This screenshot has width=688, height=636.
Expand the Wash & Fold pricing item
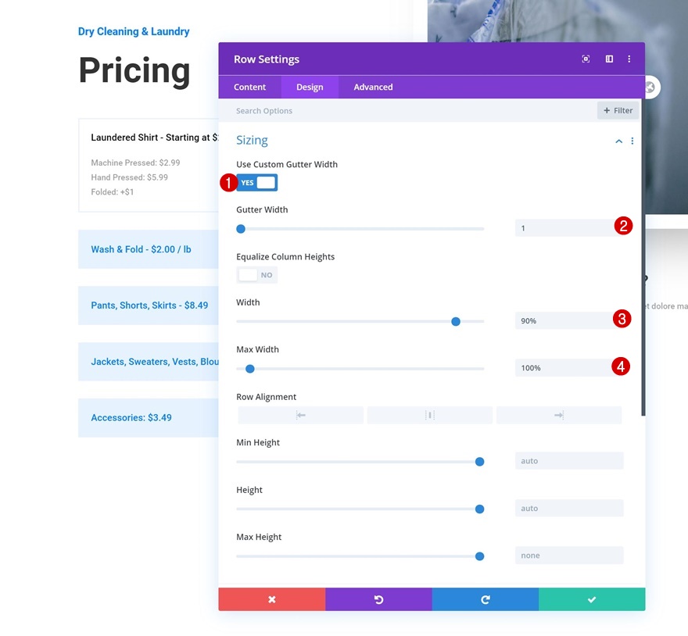point(142,249)
